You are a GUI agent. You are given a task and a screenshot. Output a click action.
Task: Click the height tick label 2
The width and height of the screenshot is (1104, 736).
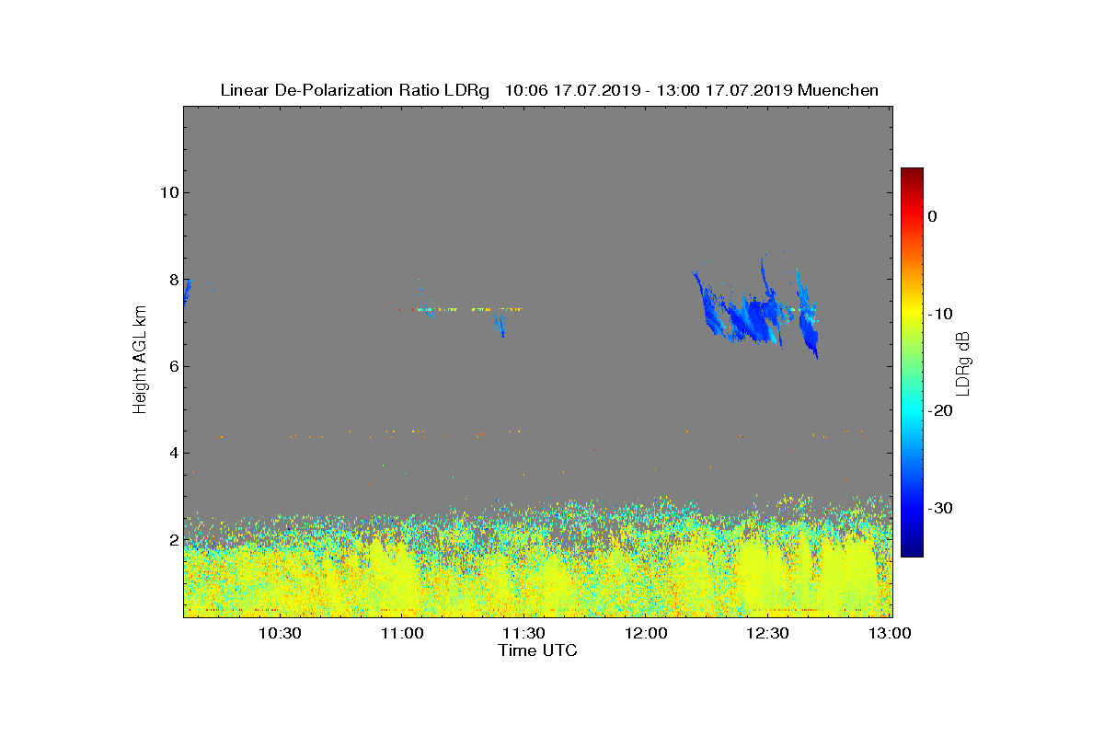[x=172, y=540]
